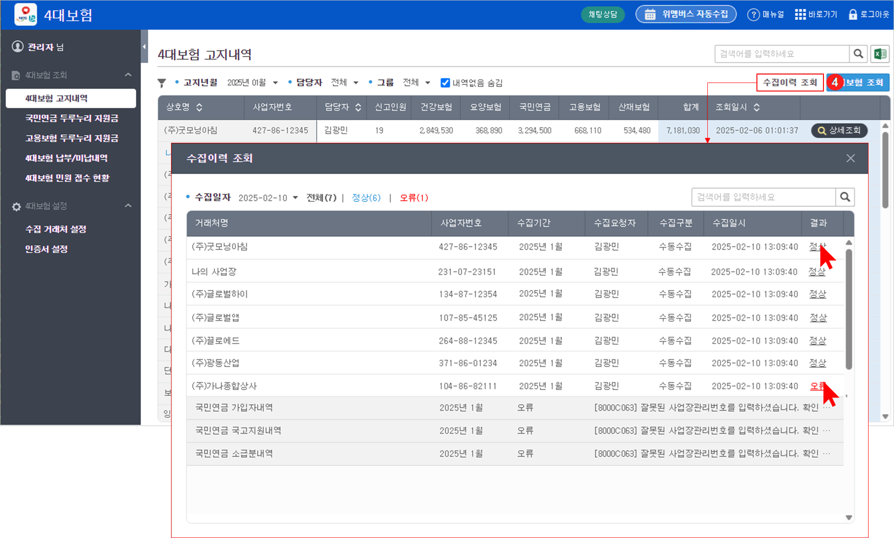Image resolution: width=894 pixels, height=538 pixels.
Task: Click the popup list scrollbar down arrow
Action: (x=848, y=517)
